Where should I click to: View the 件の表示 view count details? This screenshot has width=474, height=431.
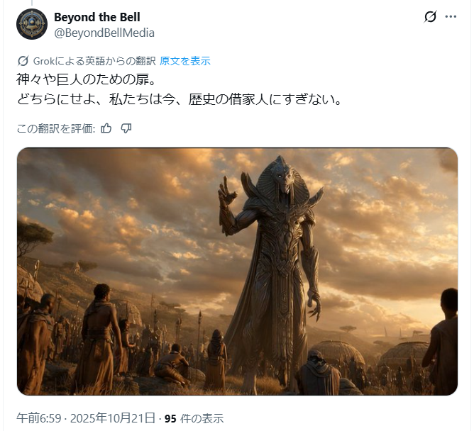point(202,419)
